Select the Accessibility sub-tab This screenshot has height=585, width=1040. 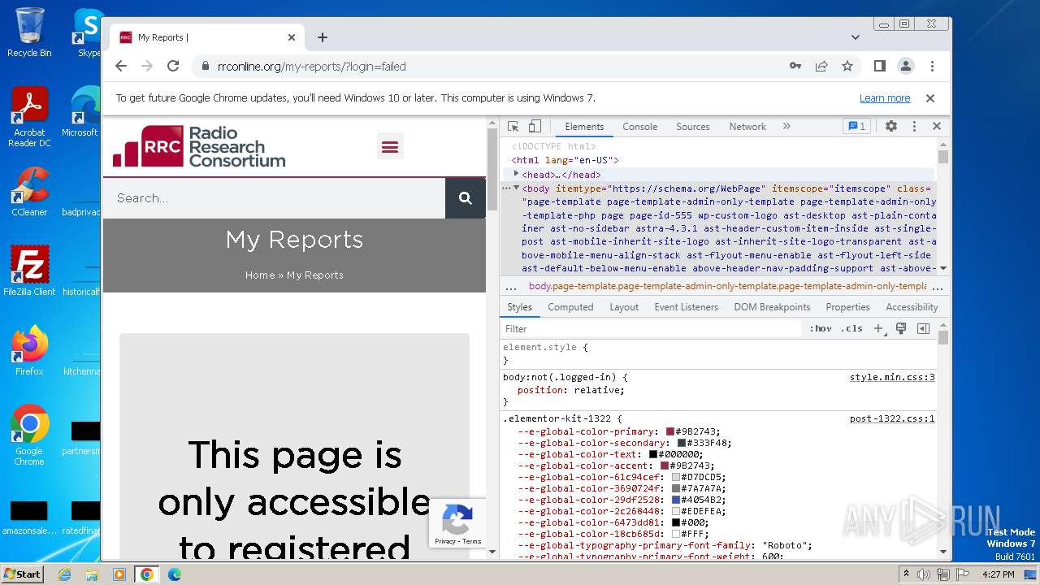coord(912,307)
